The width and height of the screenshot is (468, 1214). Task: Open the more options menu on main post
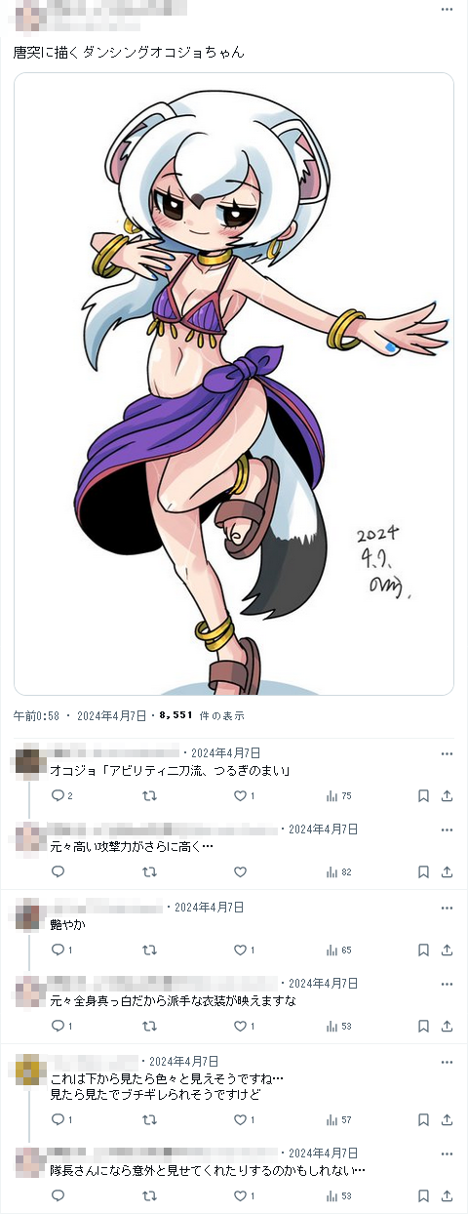click(x=446, y=9)
